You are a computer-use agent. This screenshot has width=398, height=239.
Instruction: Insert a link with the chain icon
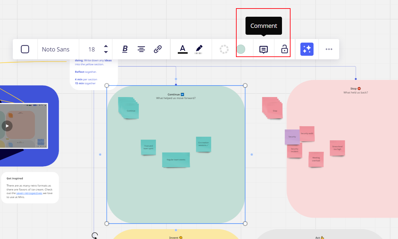[158, 49]
